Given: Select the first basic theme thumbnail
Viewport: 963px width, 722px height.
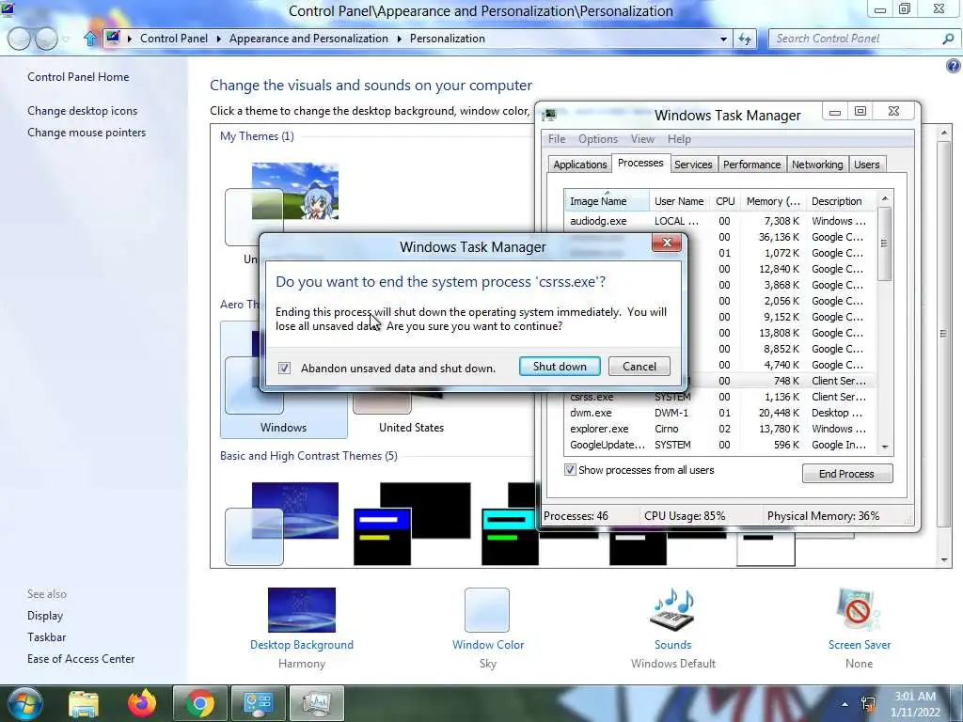Looking at the screenshot, I should [282, 524].
